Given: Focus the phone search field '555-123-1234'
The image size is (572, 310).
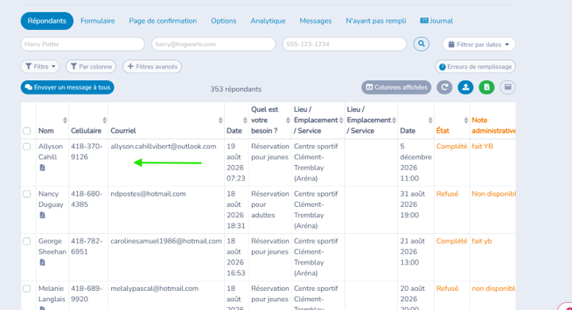Looking at the screenshot, I should [344, 44].
